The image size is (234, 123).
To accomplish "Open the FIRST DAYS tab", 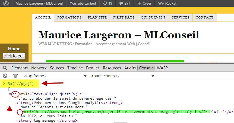I will (x=124, y=17).
